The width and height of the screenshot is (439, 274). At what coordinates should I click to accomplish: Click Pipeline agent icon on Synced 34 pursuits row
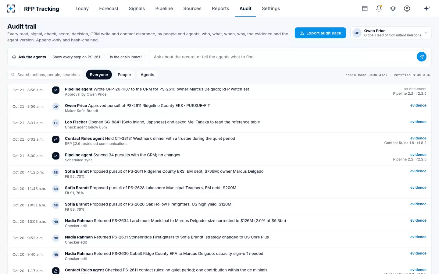[56, 156]
